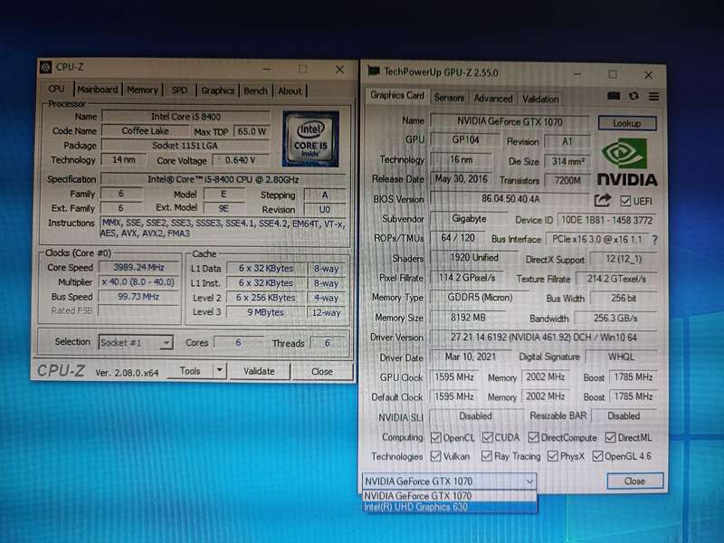This screenshot has width=724, height=543.
Task: Toggle the PhysX checkbox
Action: pos(552,456)
